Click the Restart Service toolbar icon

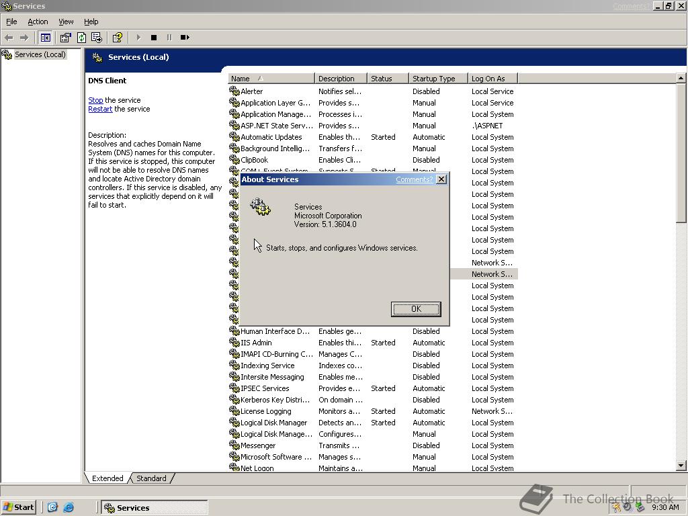pos(185,38)
